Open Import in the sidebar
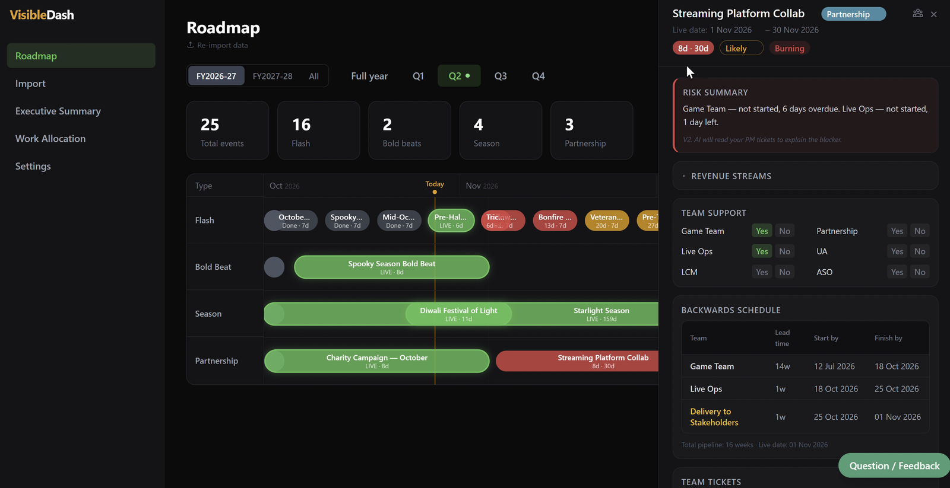 pos(81,84)
